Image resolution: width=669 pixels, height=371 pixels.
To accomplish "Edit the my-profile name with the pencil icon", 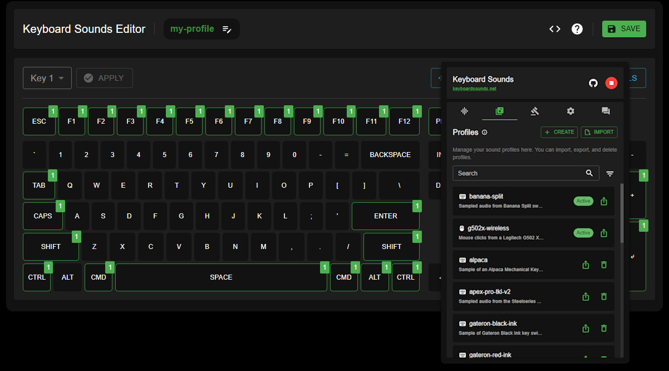I will (x=227, y=29).
